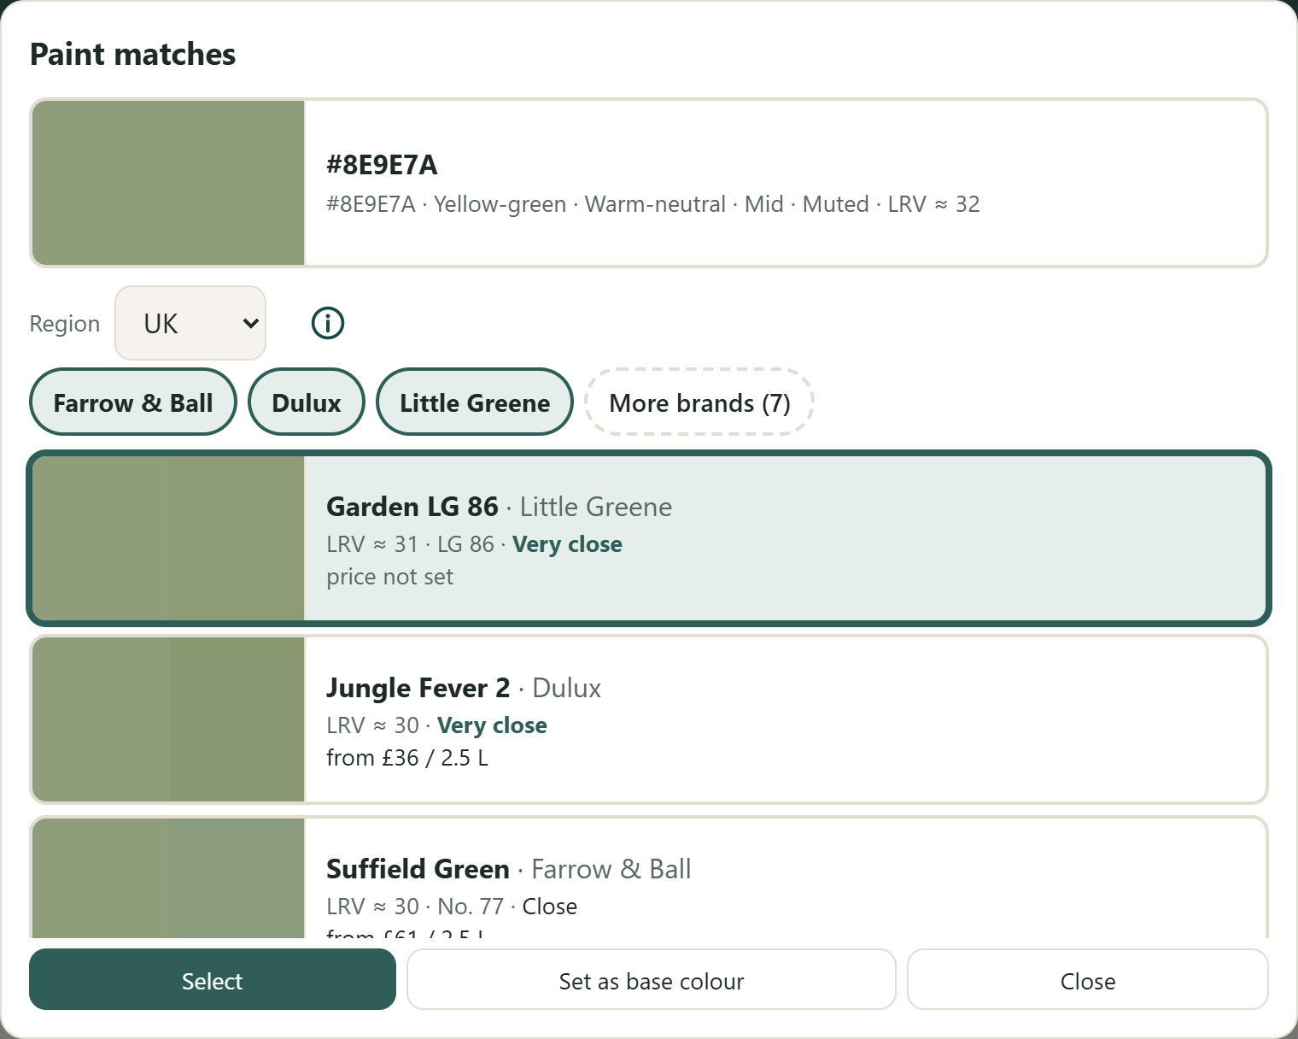Open the Region dropdown set to UK

click(190, 323)
